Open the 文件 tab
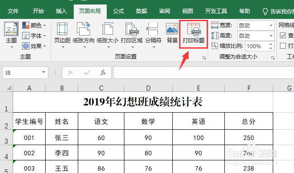 click(13, 11)
